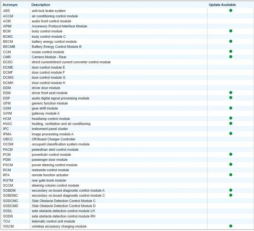Screen dimensions: 254x231
Task: Click the green update dot for ABS
Action: (x=231, y=10)
